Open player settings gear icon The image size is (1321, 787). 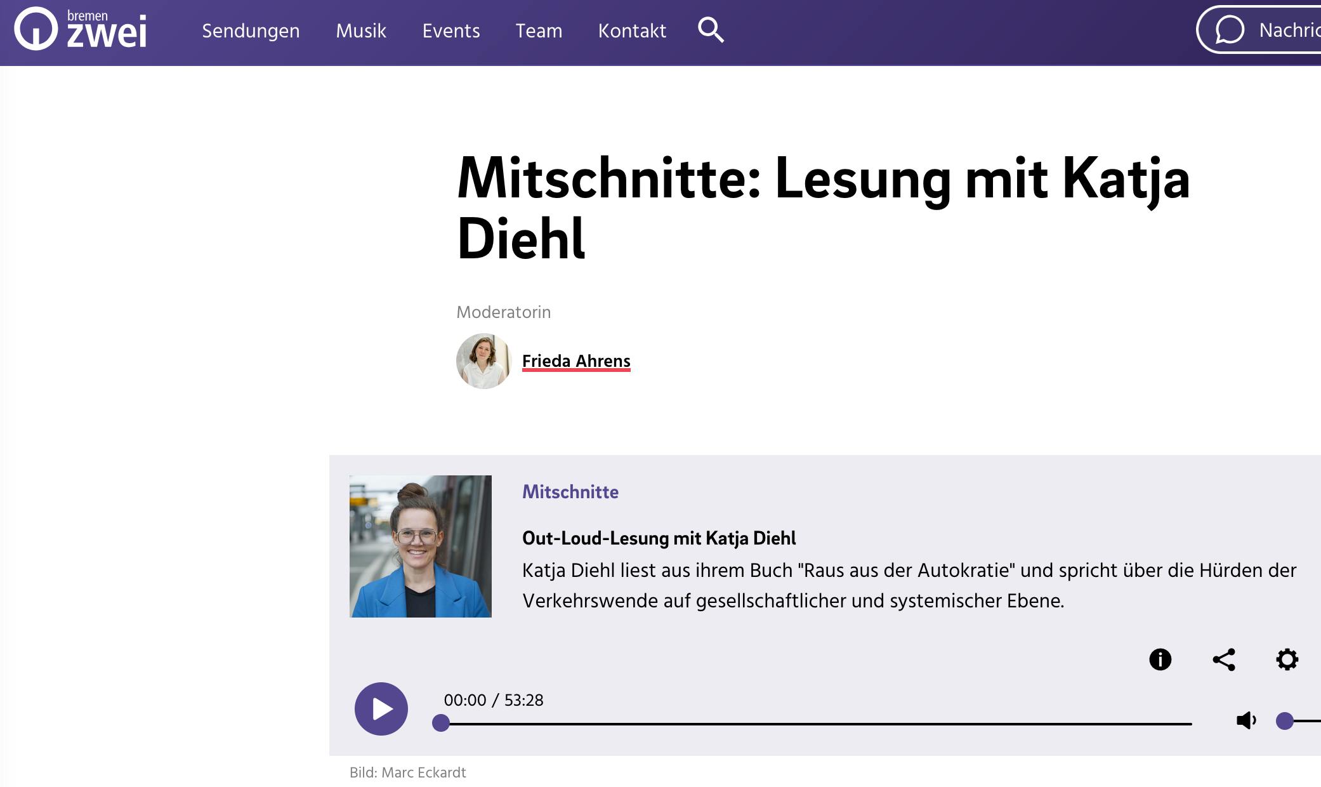1287,659
